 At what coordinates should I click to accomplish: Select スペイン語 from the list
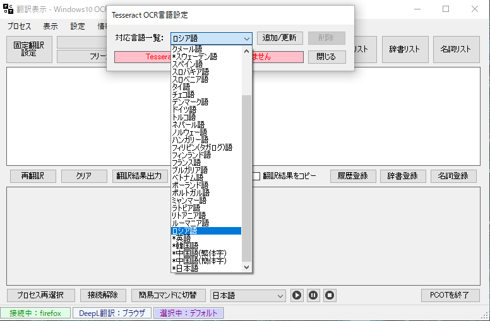[206, 64]
